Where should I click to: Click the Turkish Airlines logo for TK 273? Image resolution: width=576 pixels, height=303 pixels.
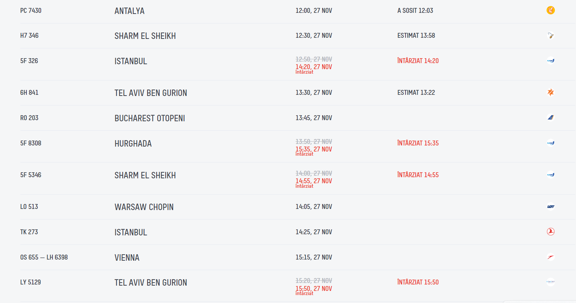point(551,232)
